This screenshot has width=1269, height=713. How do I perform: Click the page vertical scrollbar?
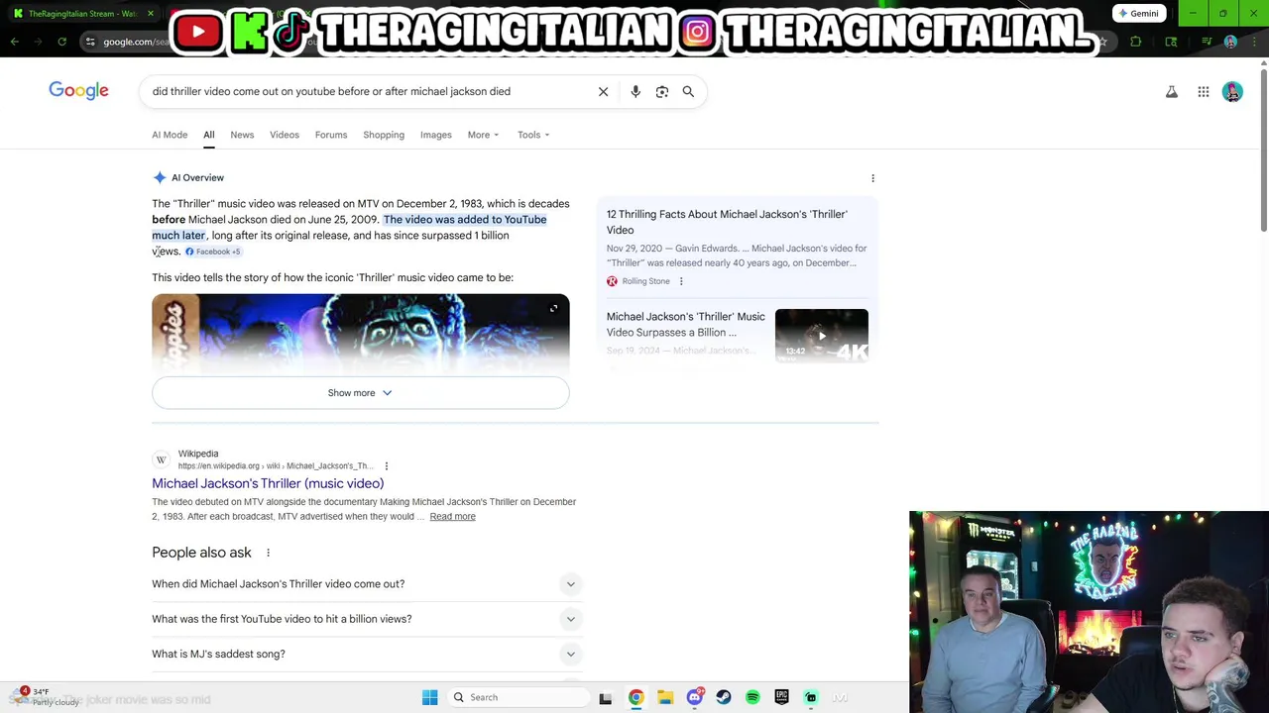click(x=1263, y=149)
